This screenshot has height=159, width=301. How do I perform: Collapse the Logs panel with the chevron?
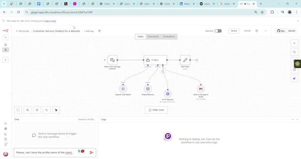click(x=297, y=119)
